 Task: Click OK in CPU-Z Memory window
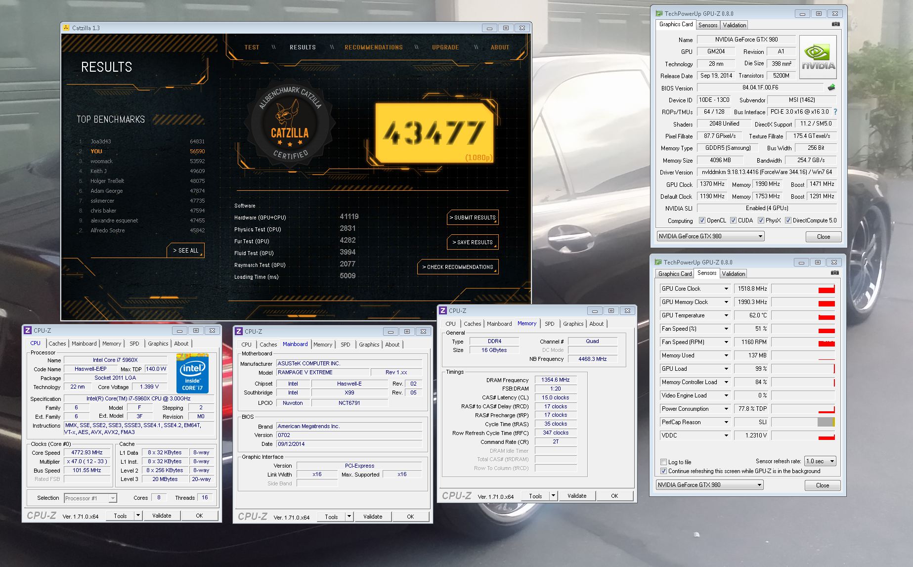[x=614, y=496]
